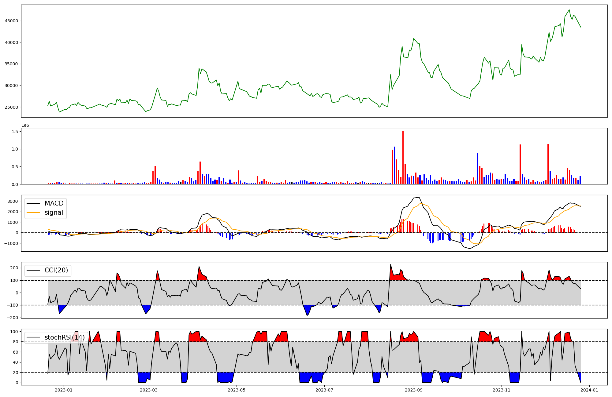Click the tallest red volume bar
This screenshot has width=612, height=397.
click(x=403, y=157)
